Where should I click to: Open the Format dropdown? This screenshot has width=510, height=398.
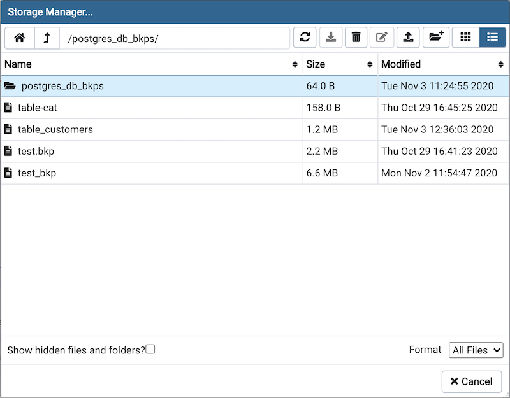[x=476, y=350]
